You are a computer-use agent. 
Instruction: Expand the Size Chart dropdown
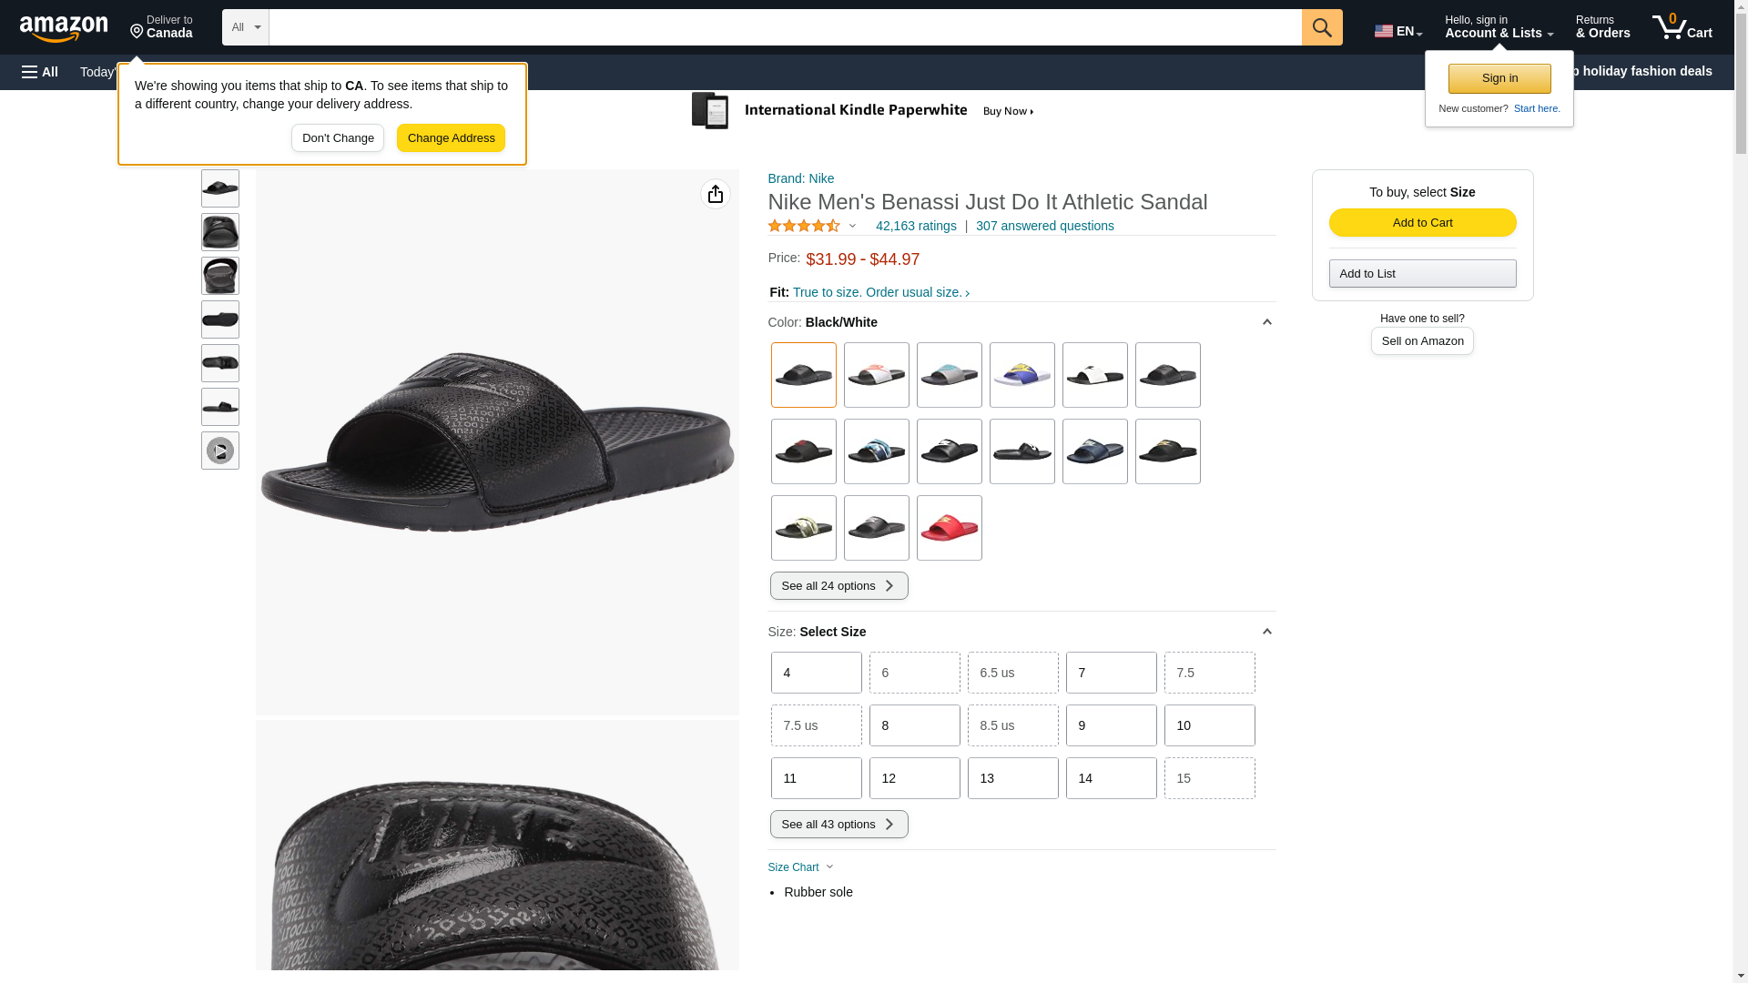[801, 867]
